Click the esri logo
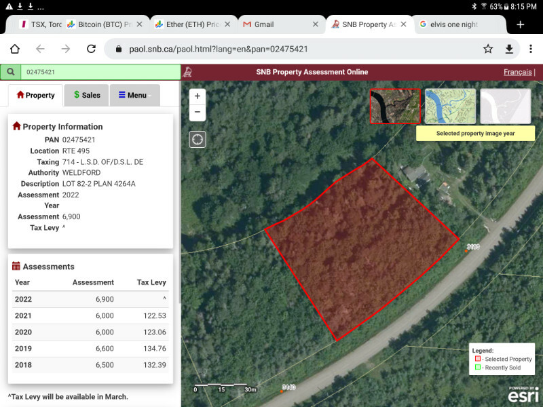The image size is (543, 407). 523,395
